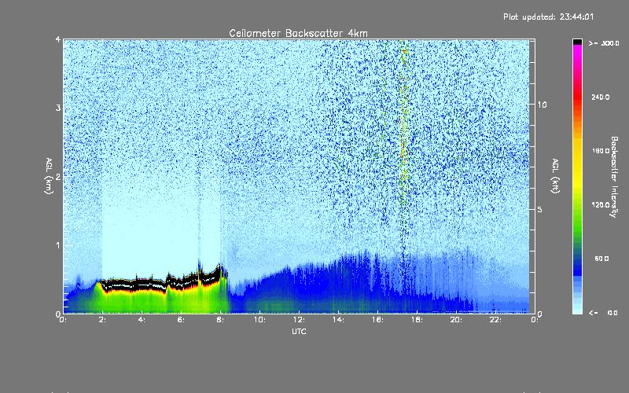
Task: Click the red region of the colorbar near 240.0
Action: pos(577,97)
